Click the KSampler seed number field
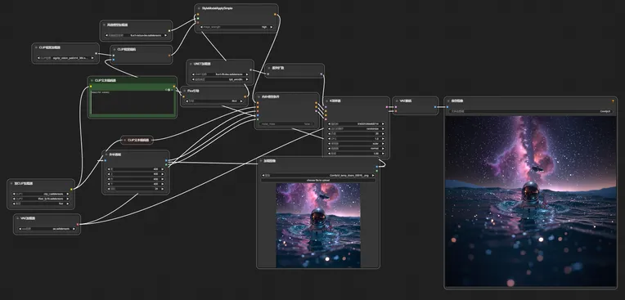This screenshot has width=625, height=300. click(357, 124)
